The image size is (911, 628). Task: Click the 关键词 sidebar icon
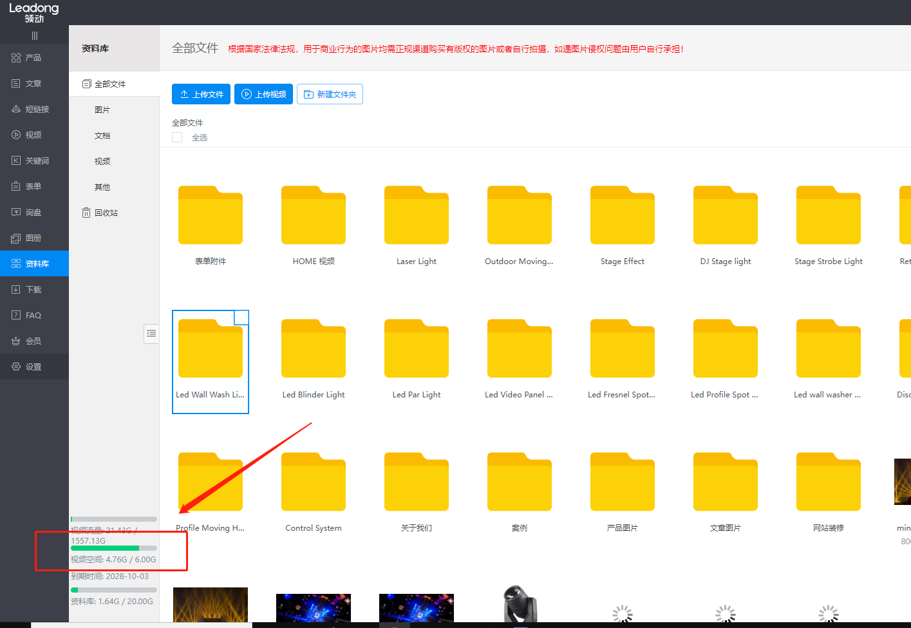pos(16,161)
